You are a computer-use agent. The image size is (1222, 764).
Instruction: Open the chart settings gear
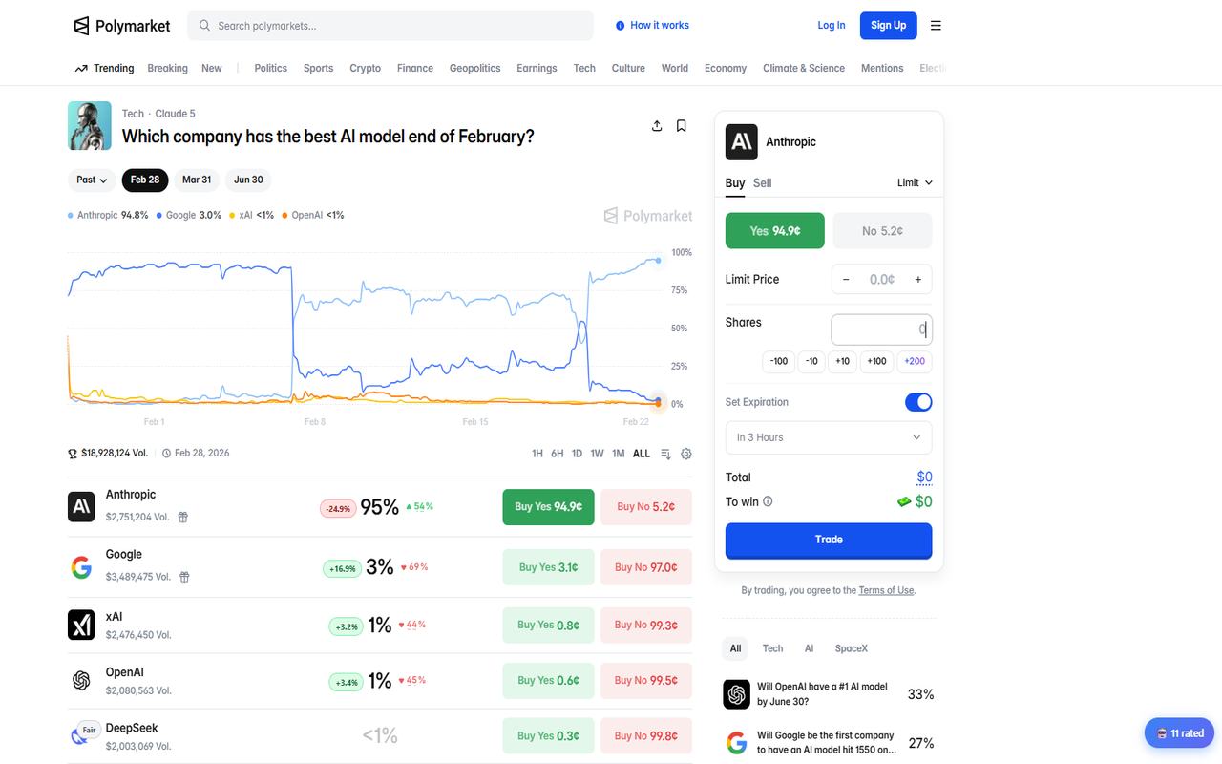pyautogui.click(x=686, y=454)
